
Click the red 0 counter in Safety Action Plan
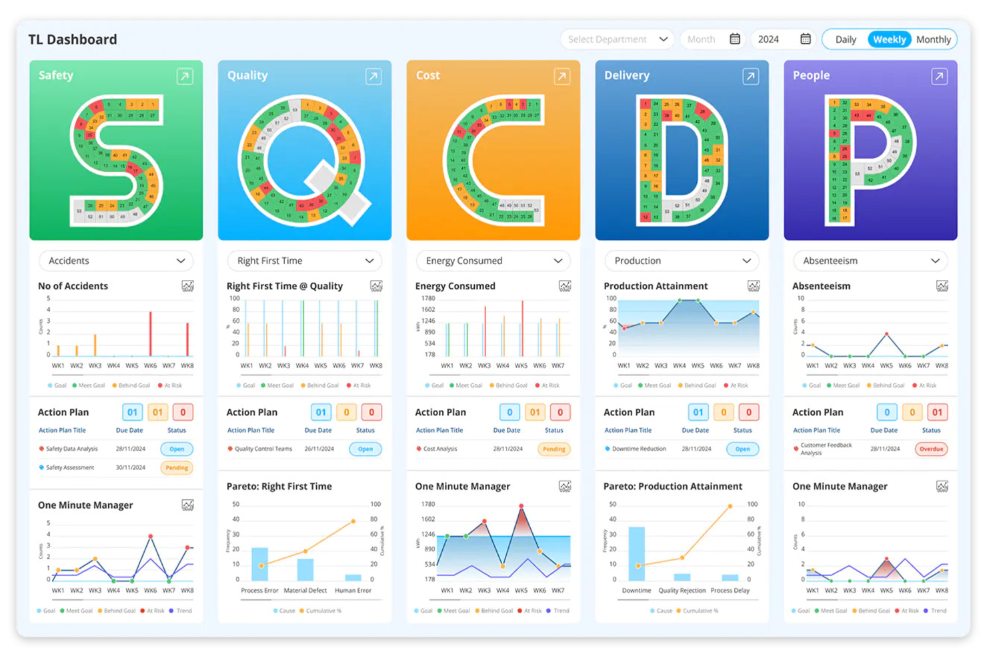click(x=183, y=412)
